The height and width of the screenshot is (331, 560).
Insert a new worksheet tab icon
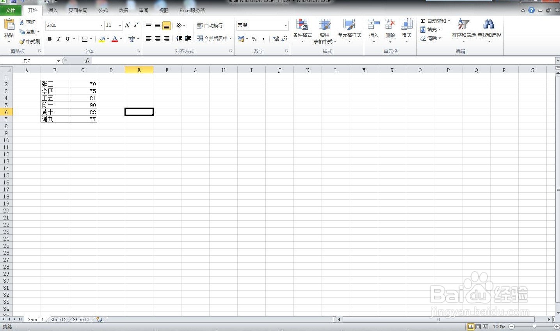coord(99,319)
